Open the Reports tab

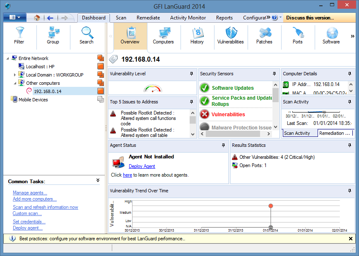224,18
